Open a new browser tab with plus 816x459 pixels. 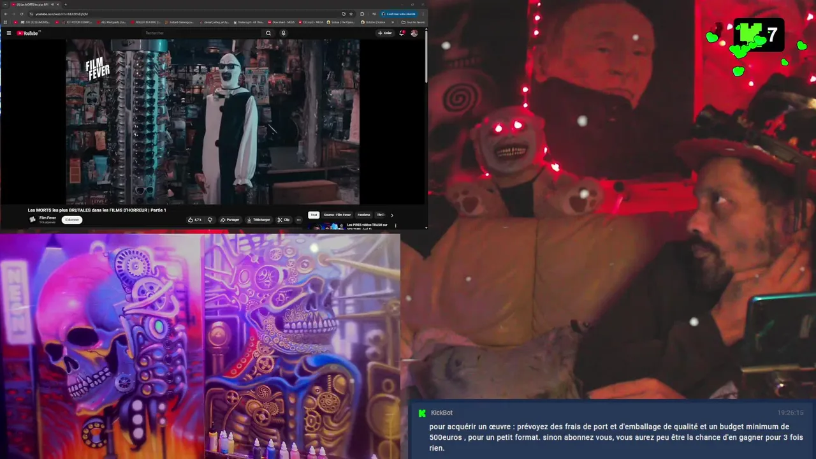[x=66, y=4]
